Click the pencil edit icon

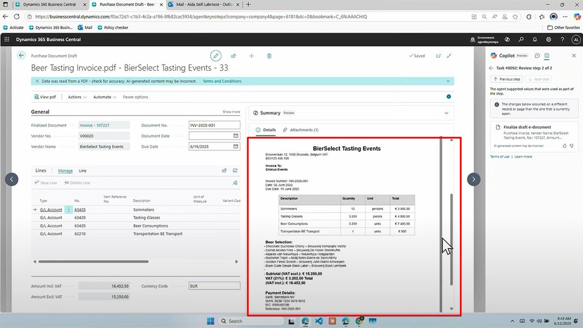[x=216, y=56]
